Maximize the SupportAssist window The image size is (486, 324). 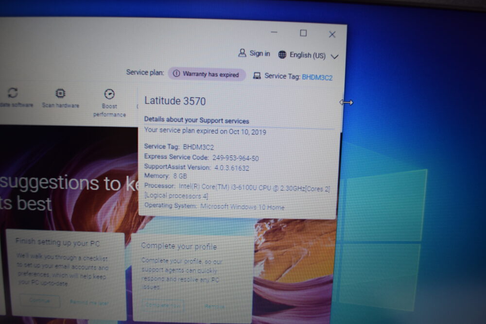tap(303, 33)
